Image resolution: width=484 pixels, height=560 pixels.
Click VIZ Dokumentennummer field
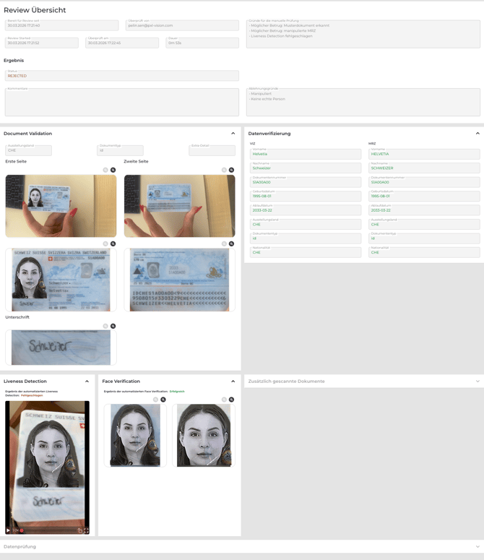click(x=306, y=182)
